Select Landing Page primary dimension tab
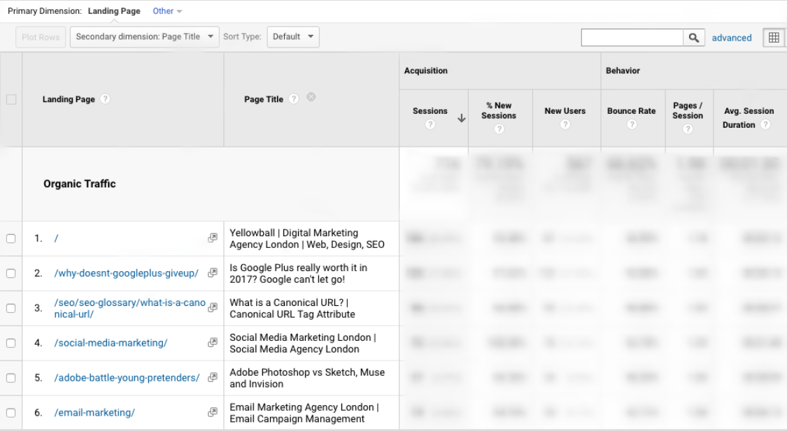The image size is (787, 431). click(x=114, y=11)
